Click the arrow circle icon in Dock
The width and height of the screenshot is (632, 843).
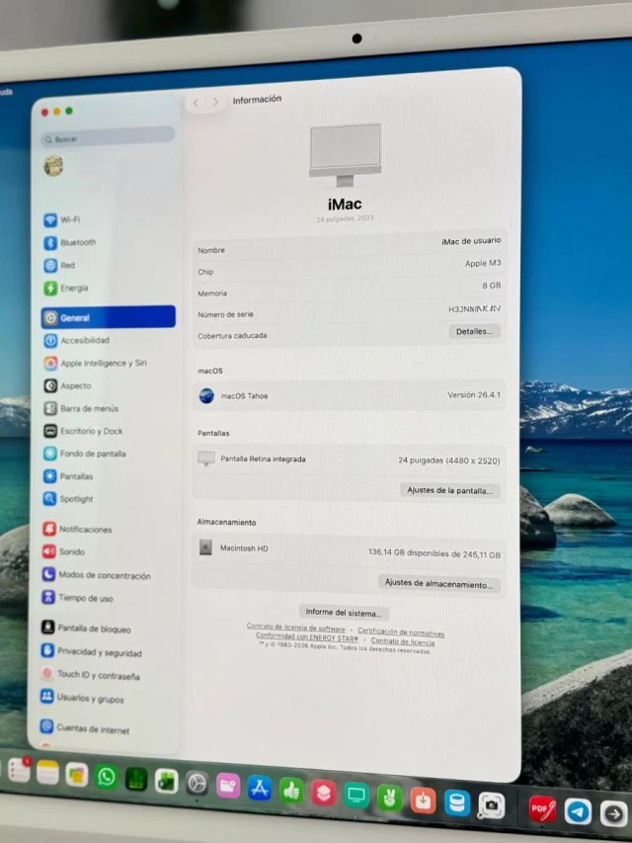click(613, 814)
